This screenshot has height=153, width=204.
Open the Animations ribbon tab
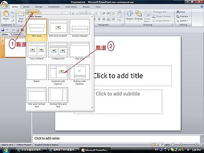click(54, 7)
